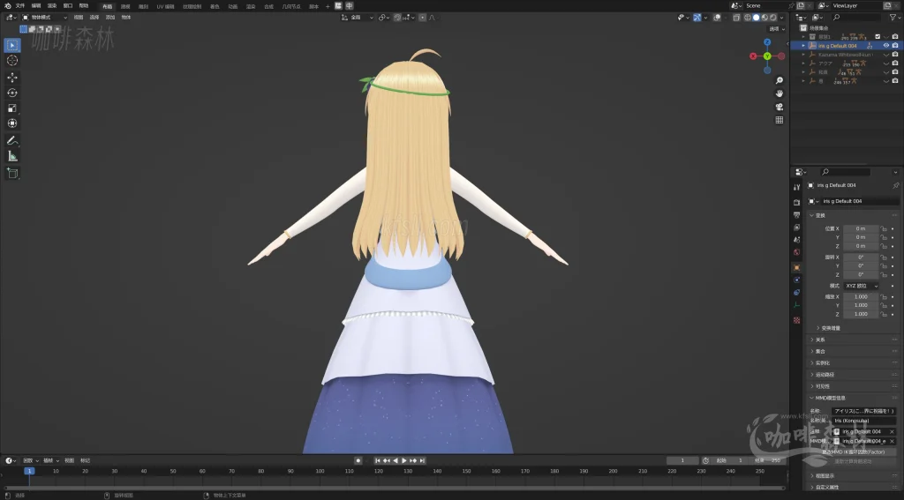The image size is (904, 500).
Task: Select the Select Box tool
Action: (x=12, y=45)
